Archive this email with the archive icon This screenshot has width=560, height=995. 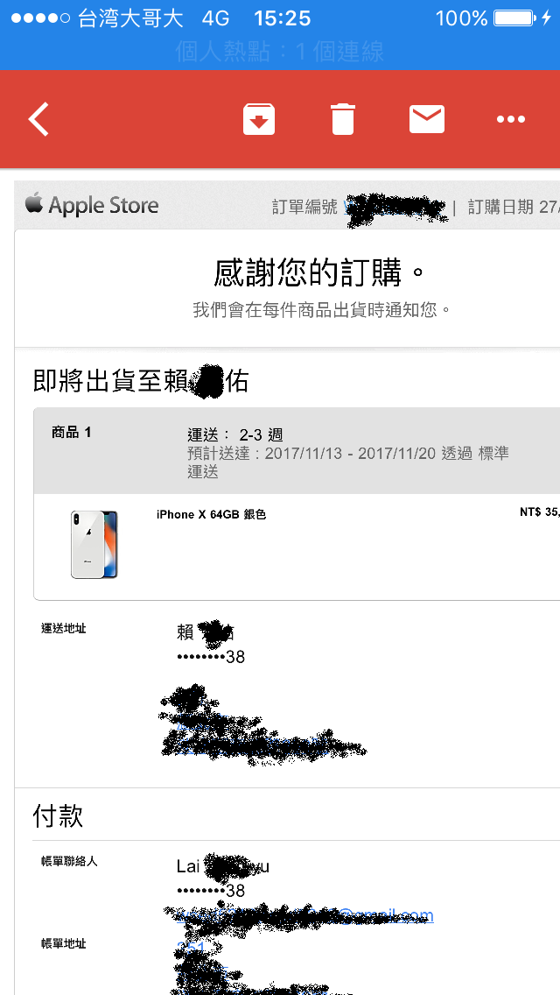(x=259, y=119)
